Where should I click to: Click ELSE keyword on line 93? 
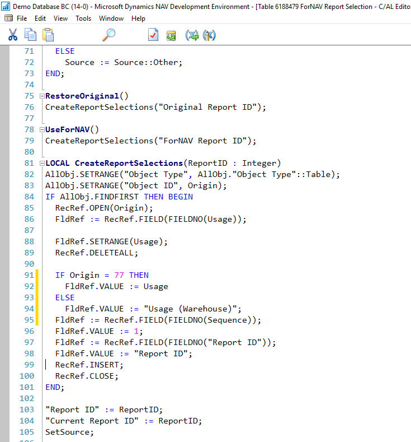point(65,297)
